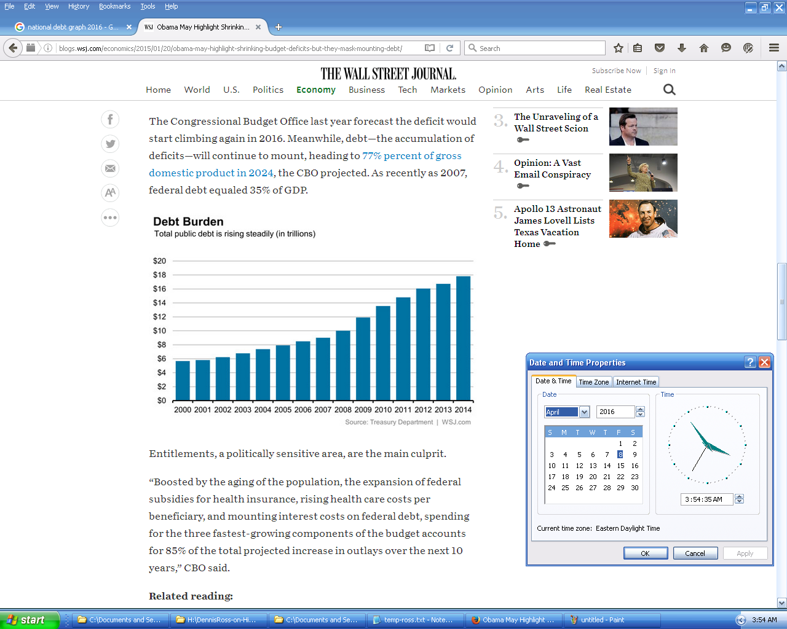787x629 pixels.
Task: Expand the month dropdown showing April
Action: point(584,412)
